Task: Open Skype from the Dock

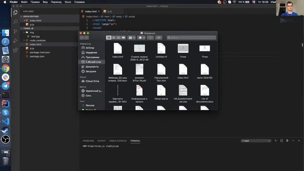Action: pos(5,113)
